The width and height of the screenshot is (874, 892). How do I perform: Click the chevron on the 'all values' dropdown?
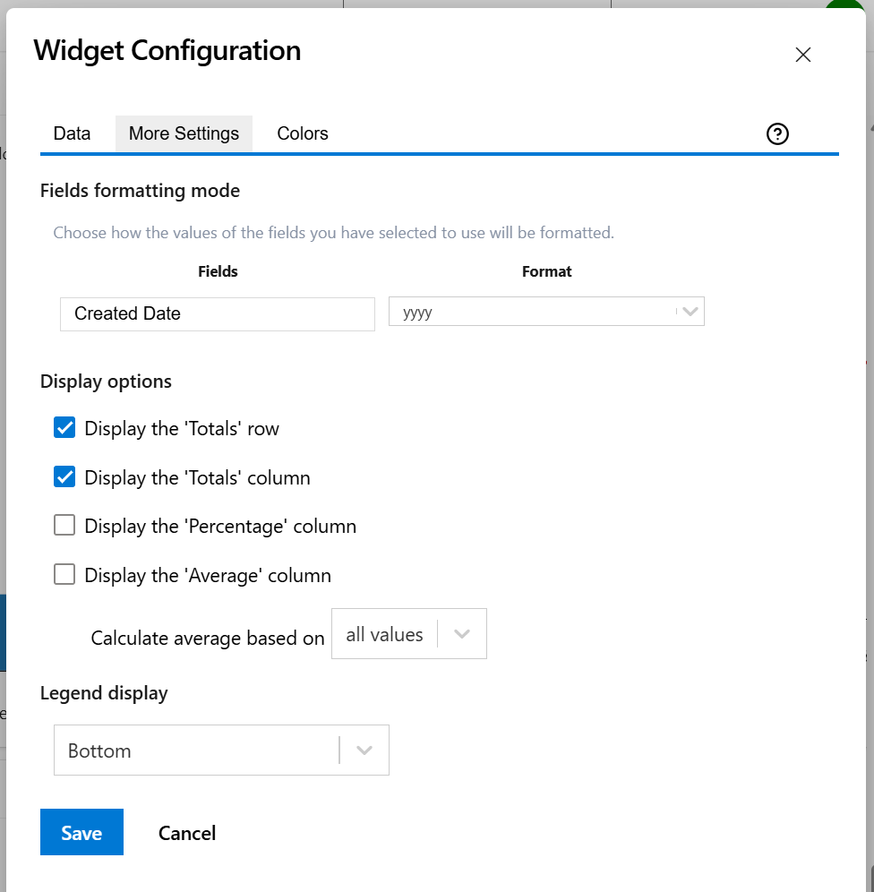(x=462, y=633)
